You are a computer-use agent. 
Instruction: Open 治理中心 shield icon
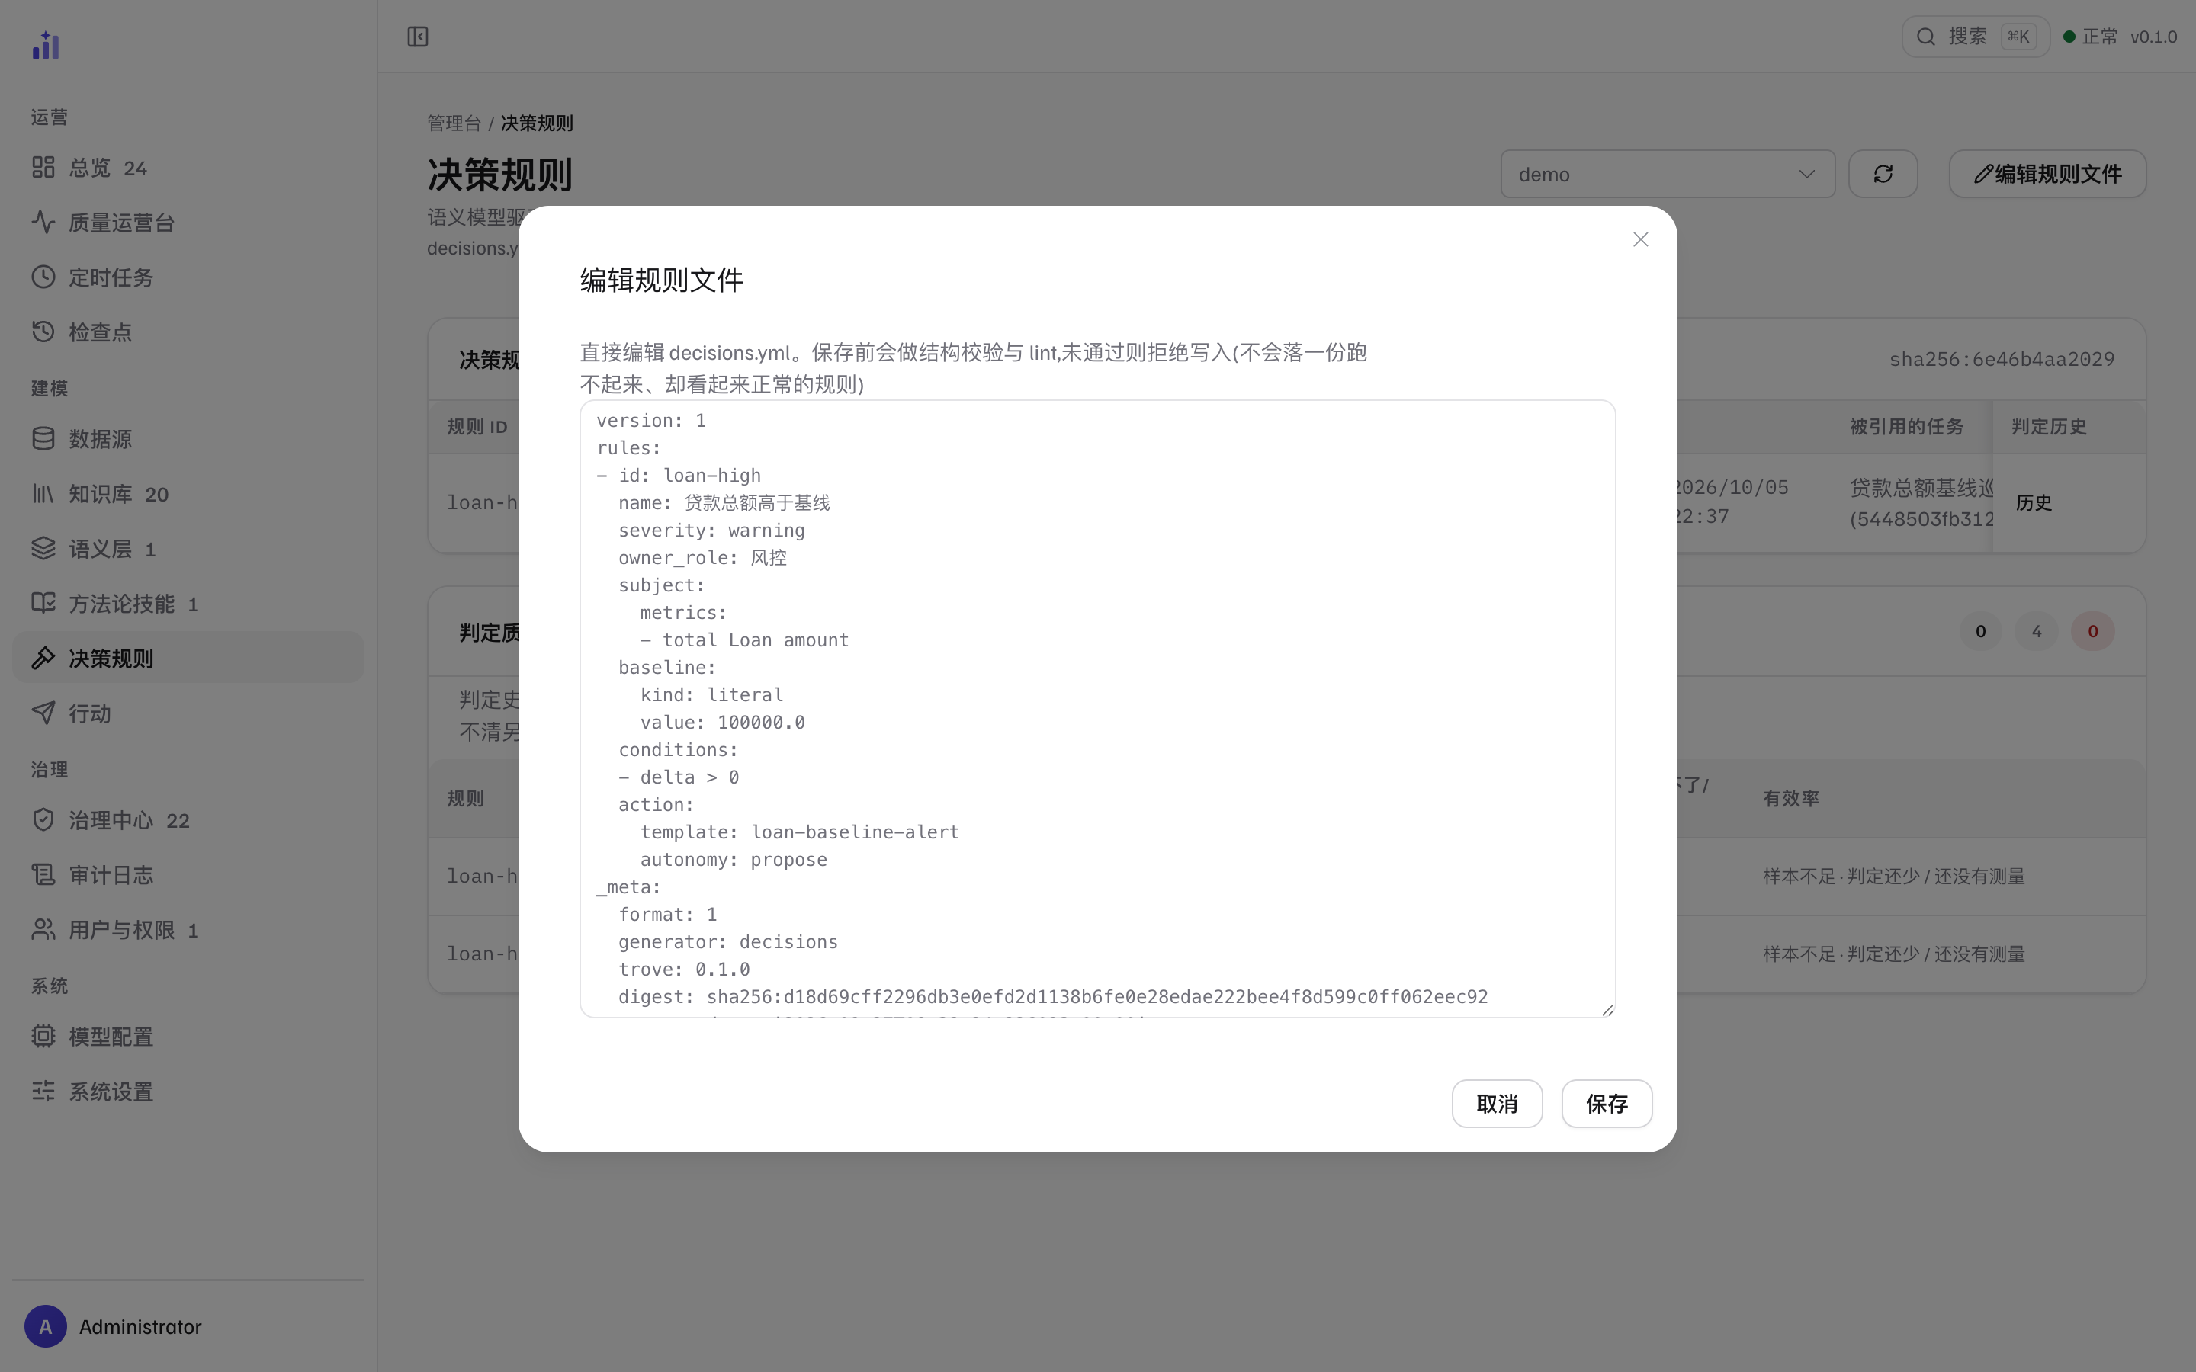(x=43, y=820)
